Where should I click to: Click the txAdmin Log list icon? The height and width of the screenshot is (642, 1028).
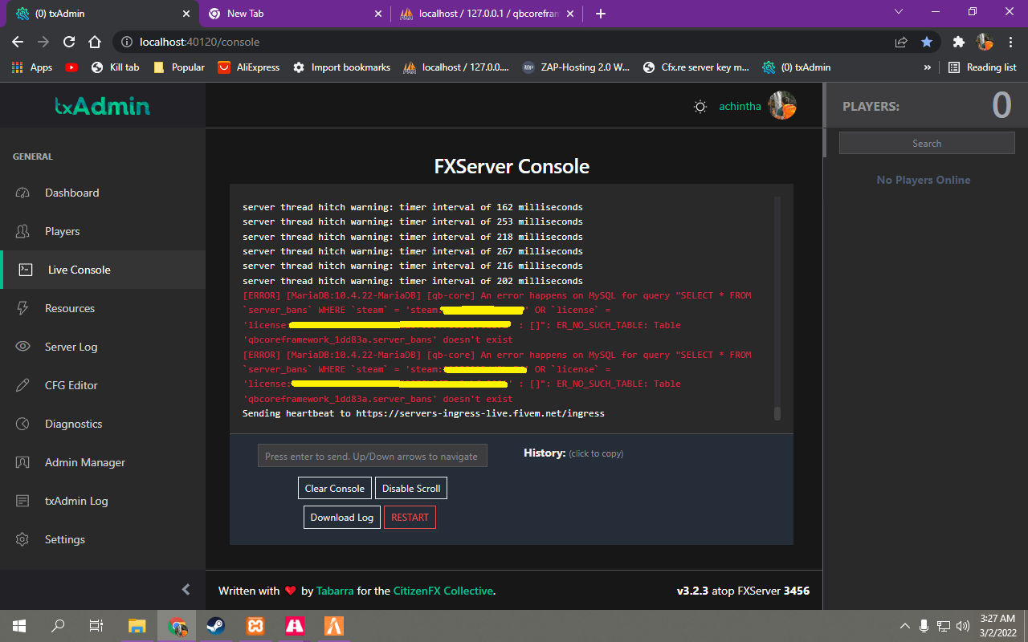point(22,501)
